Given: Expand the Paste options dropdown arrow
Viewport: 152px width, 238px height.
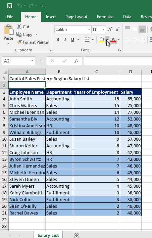Looking at the screenshot, I should 8,43.
